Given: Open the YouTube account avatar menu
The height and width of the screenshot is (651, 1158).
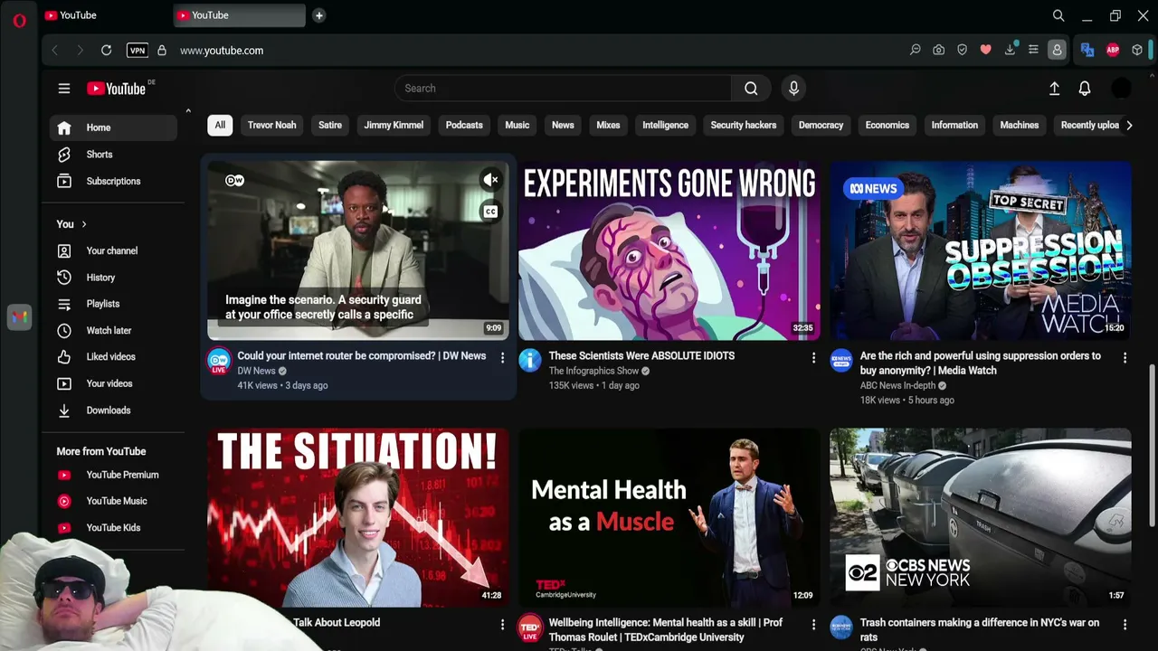Looking at the screenshot, I should [x=1121, y=89].
